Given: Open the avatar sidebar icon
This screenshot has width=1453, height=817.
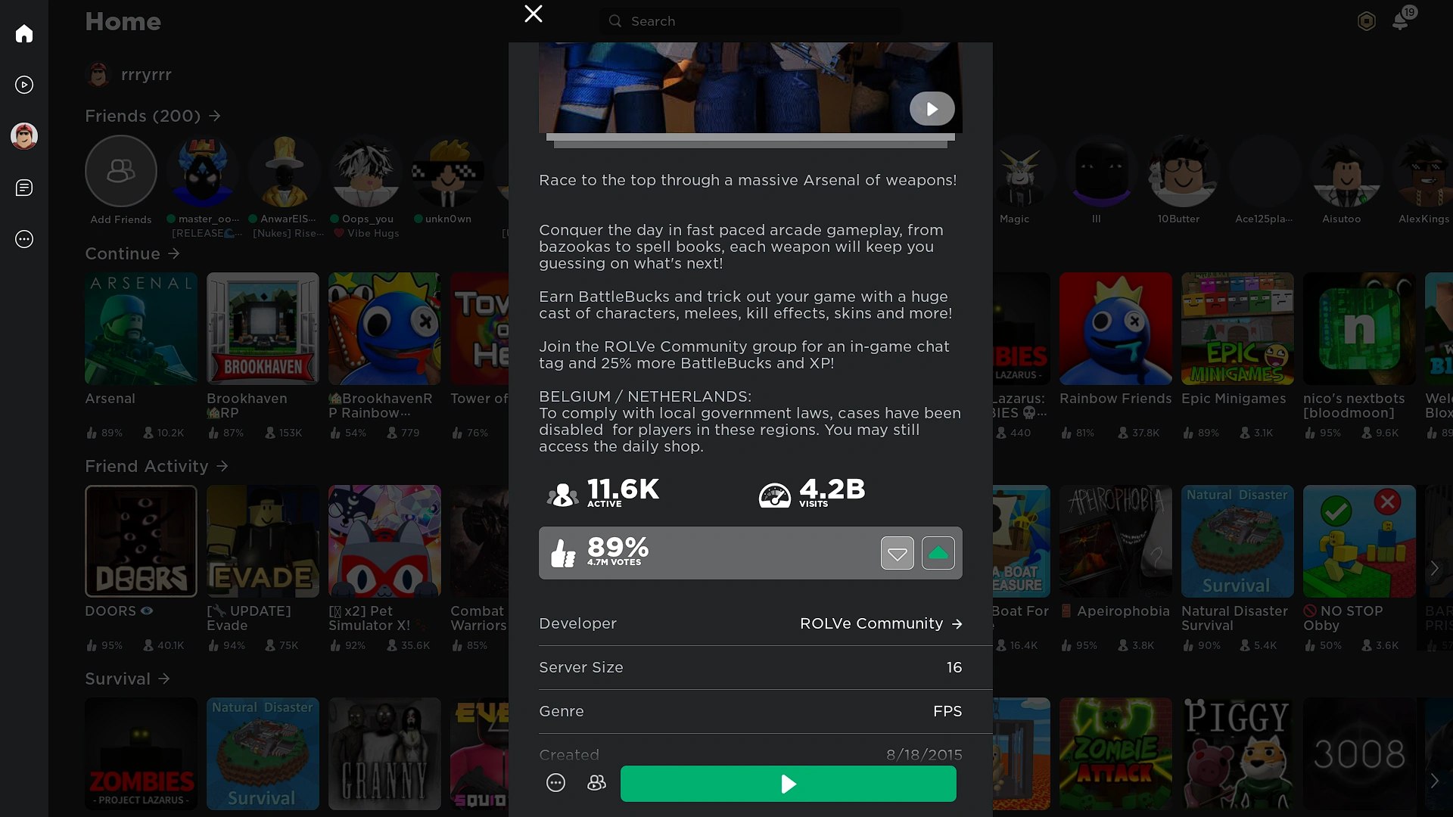Looking at the screenshot, I should pyautogui.click(x=24, y=136).
